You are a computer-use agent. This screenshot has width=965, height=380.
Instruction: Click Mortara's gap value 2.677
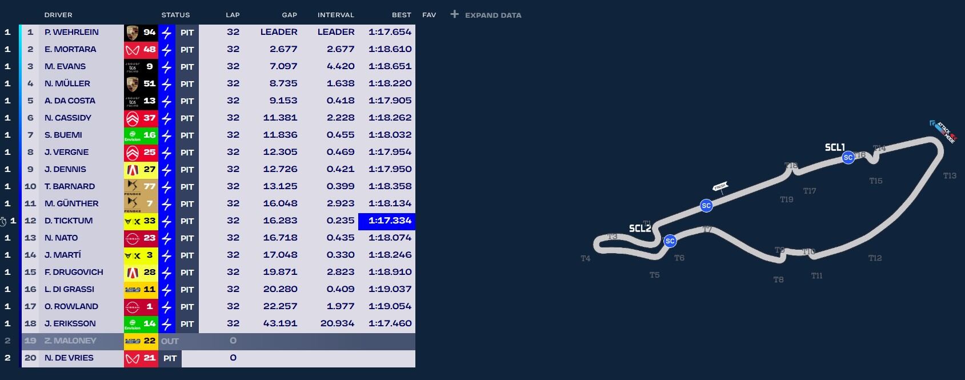[x=283, y=50]
